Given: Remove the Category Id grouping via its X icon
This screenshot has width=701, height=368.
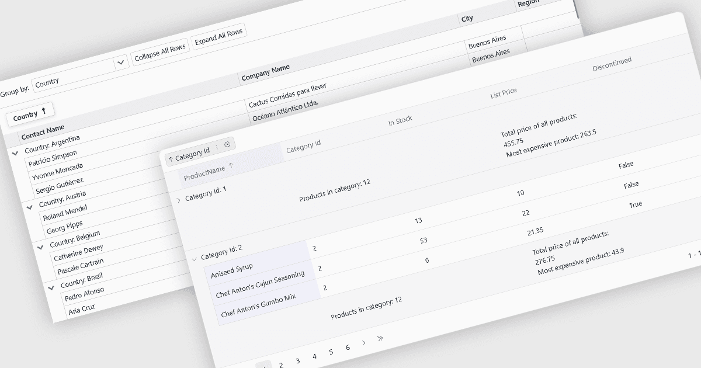Looking at the screenshot, I should tap(227, 144).
